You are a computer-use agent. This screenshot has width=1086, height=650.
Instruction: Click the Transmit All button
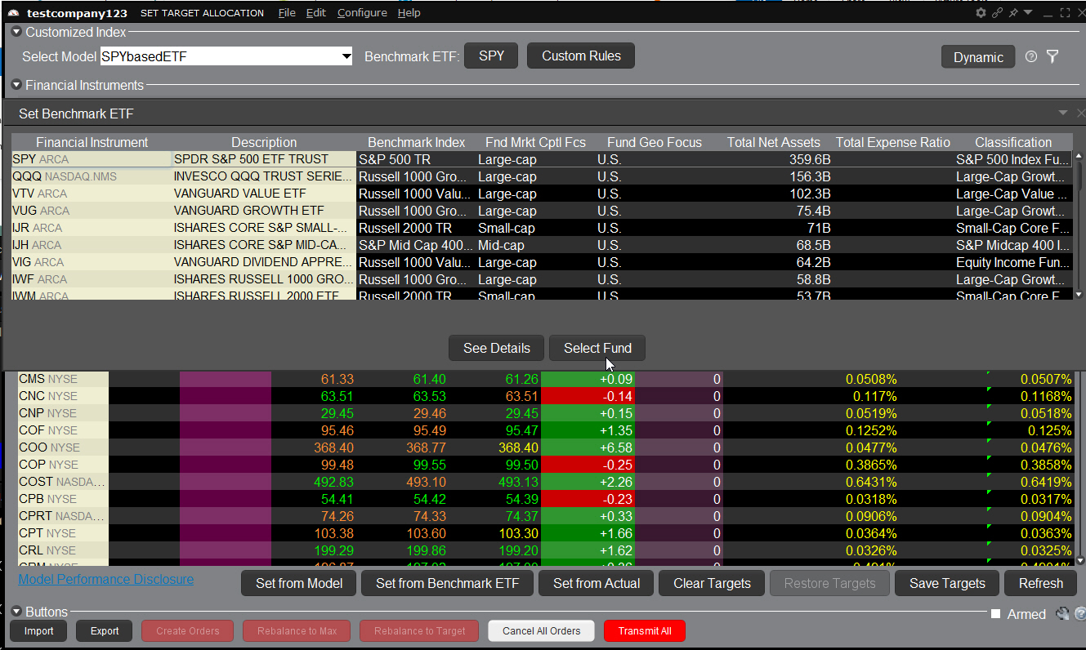tap(645, 630)
